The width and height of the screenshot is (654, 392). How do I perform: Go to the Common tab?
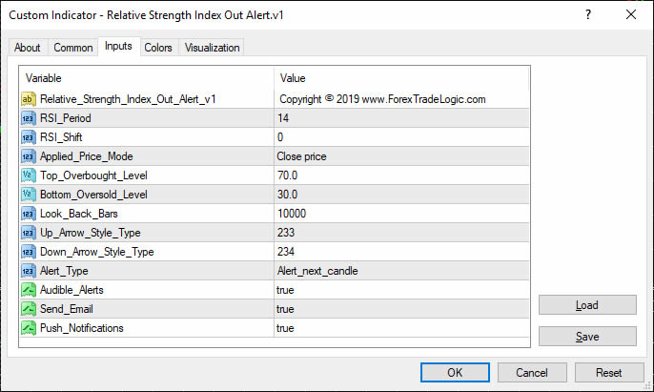click(73, 48)
